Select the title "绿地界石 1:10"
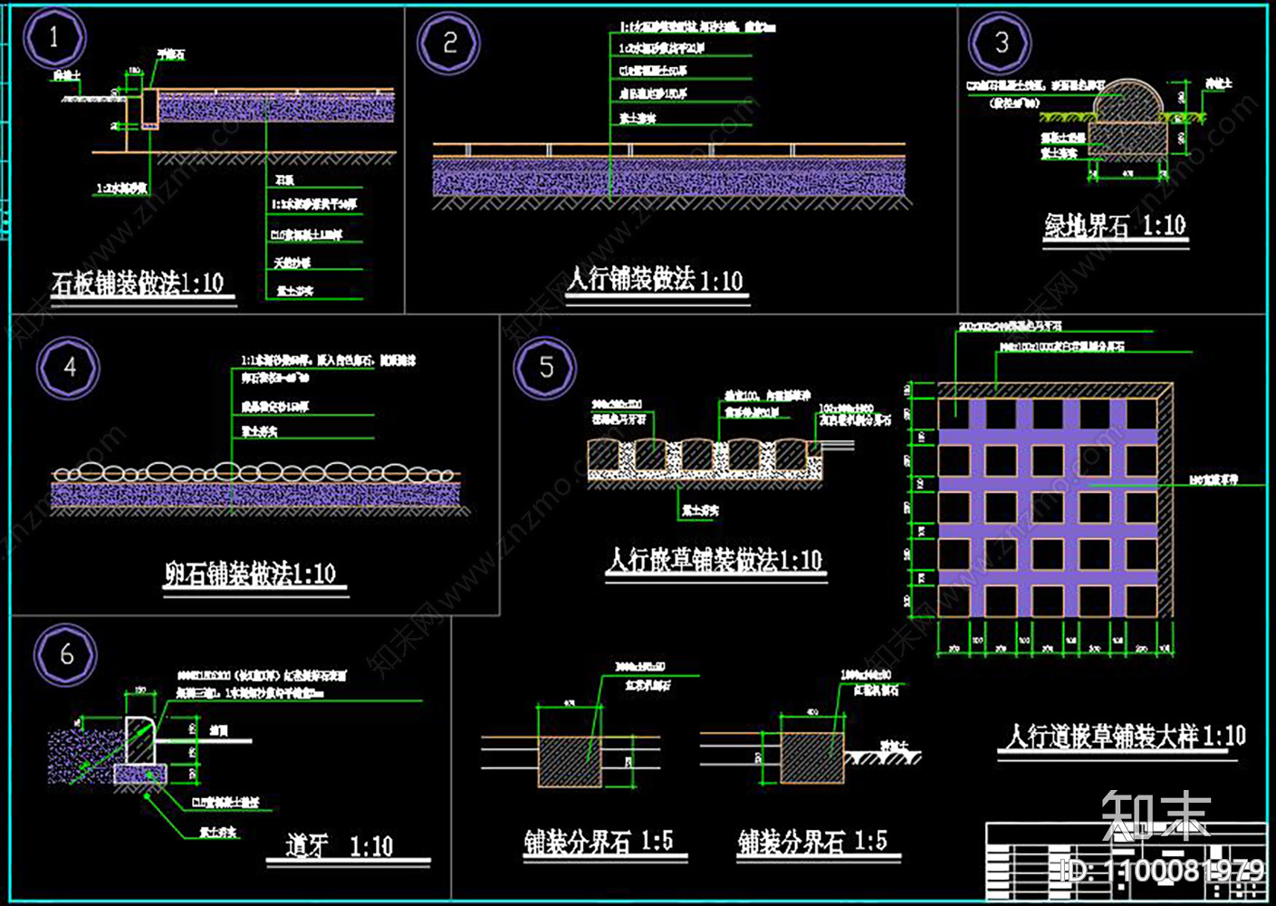Image resolution: width=1276 pixels, height=906 pixels. point(1115,225)
